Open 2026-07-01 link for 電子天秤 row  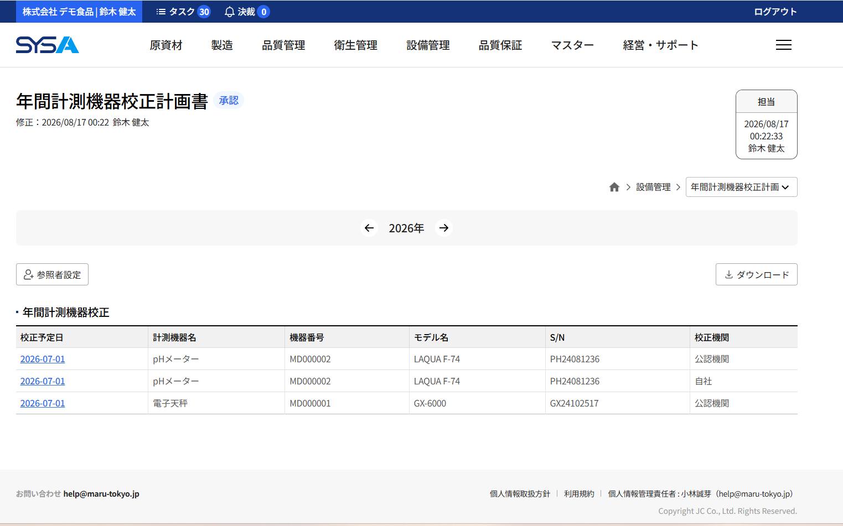coord(43,403)
